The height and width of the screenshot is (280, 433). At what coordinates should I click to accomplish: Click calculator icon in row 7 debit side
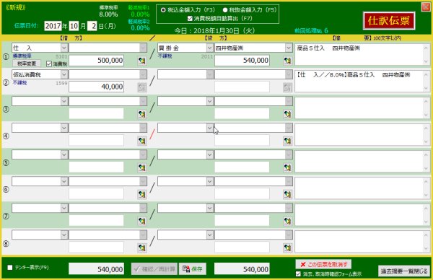coord(142,221)
